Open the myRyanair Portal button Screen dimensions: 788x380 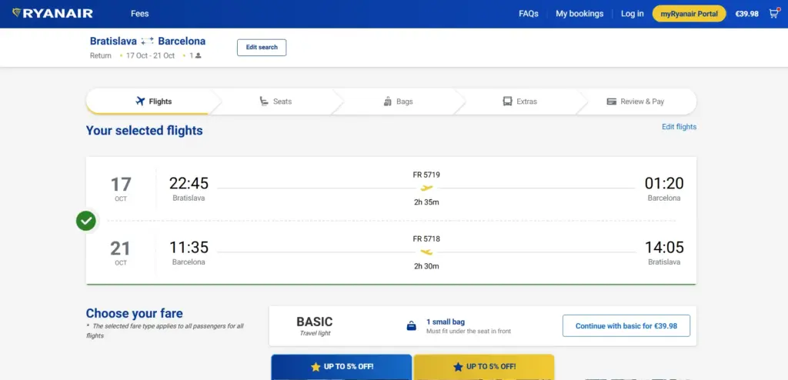(x=689, y=14)
